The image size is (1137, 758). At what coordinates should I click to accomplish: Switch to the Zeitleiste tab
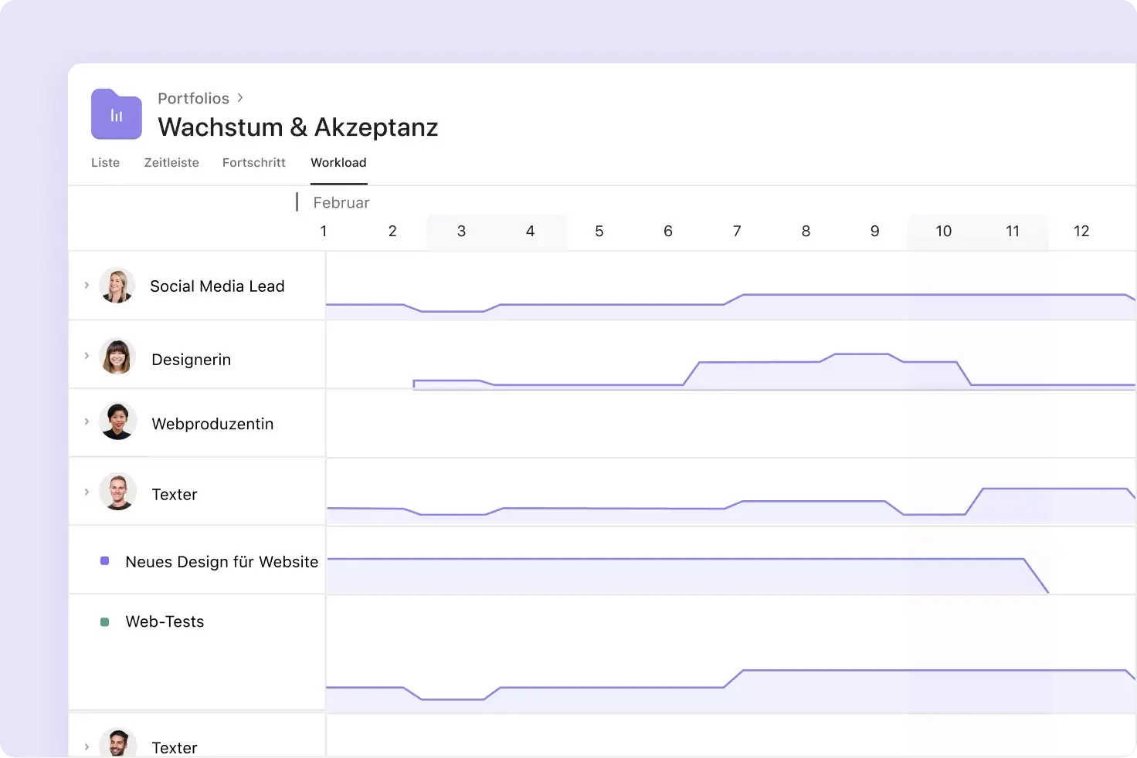[171, 162]
